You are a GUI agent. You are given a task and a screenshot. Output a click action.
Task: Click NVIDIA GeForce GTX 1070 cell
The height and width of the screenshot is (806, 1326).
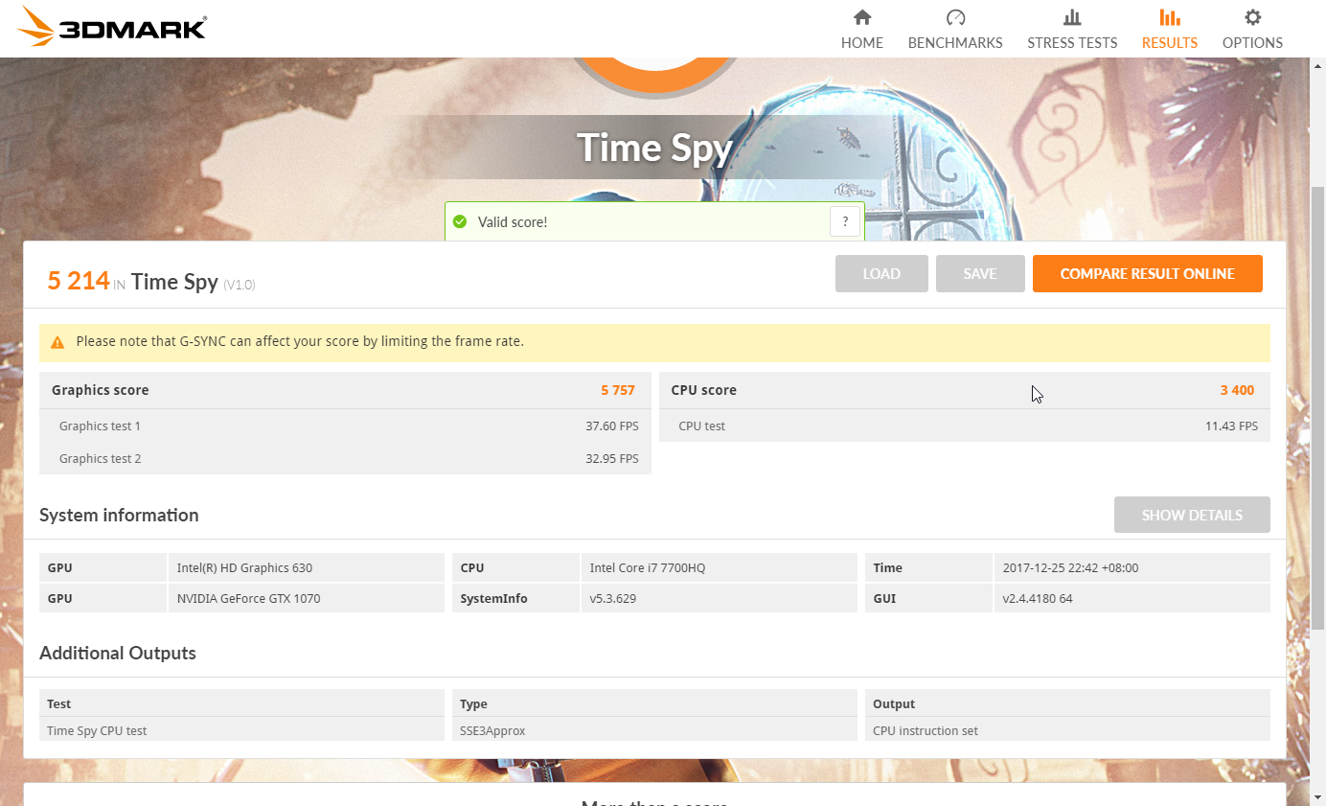[306, 598]
